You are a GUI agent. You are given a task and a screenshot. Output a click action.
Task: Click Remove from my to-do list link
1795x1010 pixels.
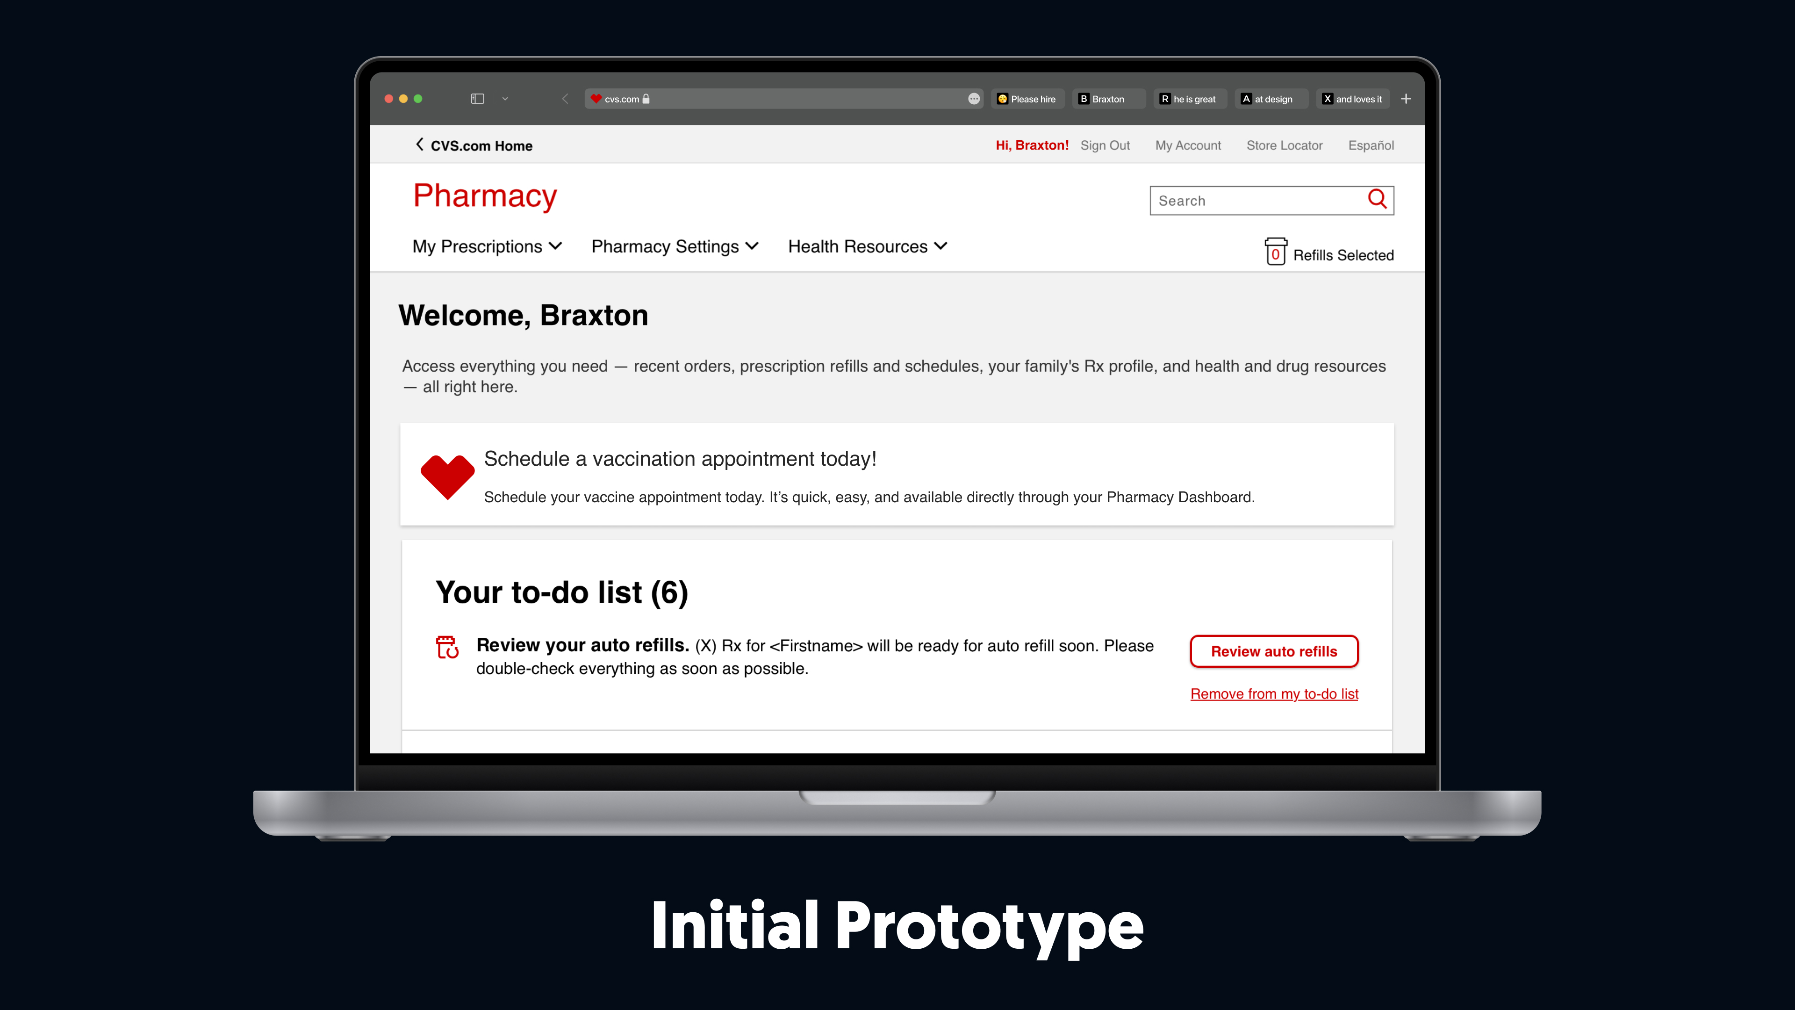(1273, 693)
